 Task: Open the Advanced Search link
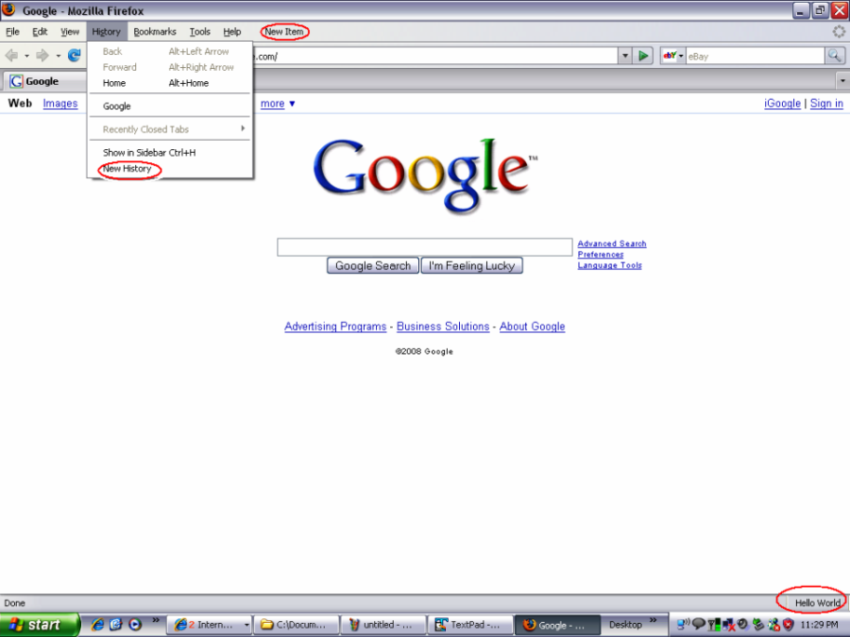[x=612, y=243]
